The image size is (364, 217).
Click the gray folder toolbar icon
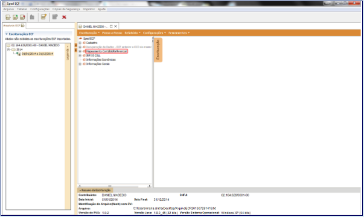32,17
